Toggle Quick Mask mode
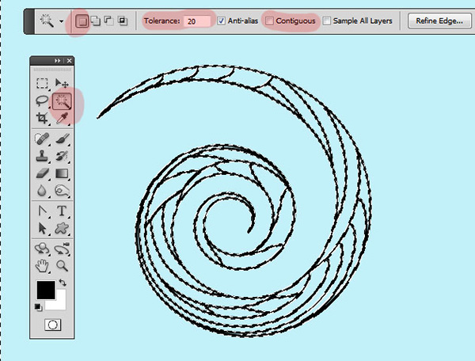 pos(52,325)
